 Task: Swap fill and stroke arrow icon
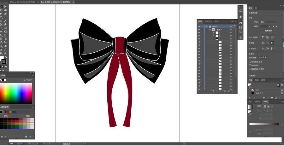(6, 57)
